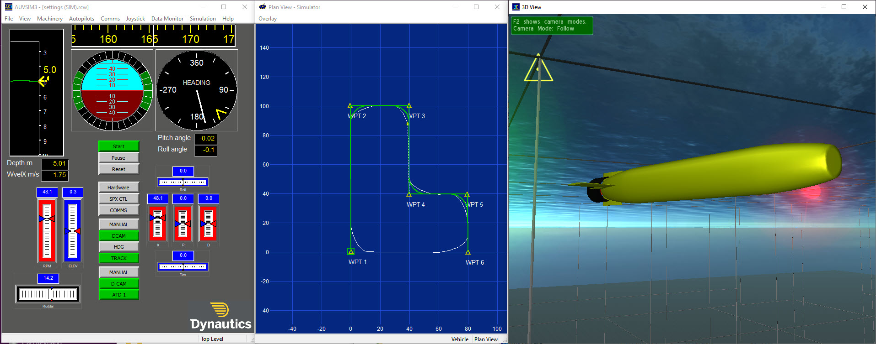Image resolution: width=876 pixels, height=344 pixels.
Task: Open the Data Monitor menu
Action: (167, 19)
